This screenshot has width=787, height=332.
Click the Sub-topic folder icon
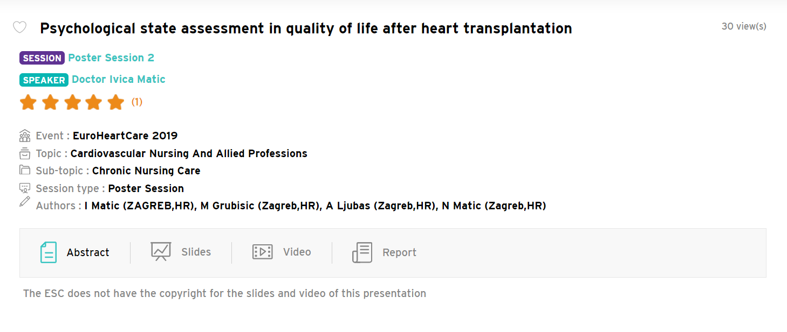(25, 170)
